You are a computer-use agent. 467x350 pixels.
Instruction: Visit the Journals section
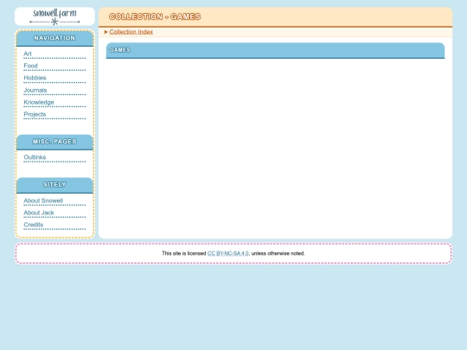[35, 90]
